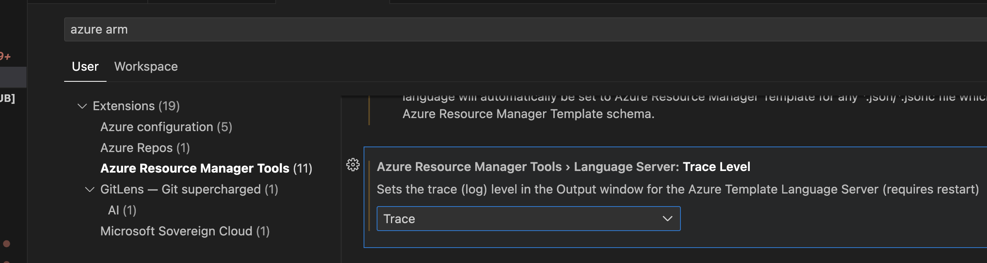This screenshot has width=987, height=263.
Task: Select Azure Repos (1) in the sidebar
Action: pyautogui.click(x=145, y=147)
